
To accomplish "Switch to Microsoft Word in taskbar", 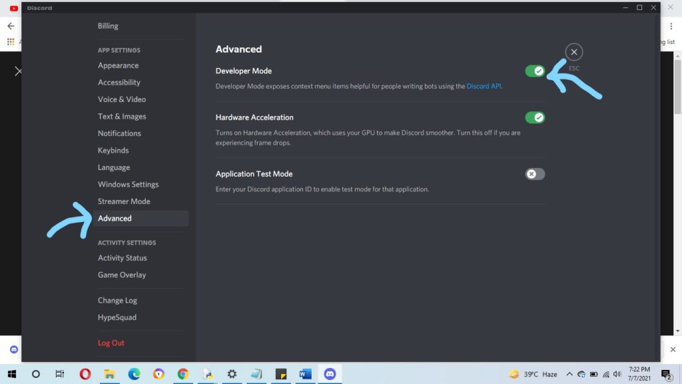I will click(305, 374).
